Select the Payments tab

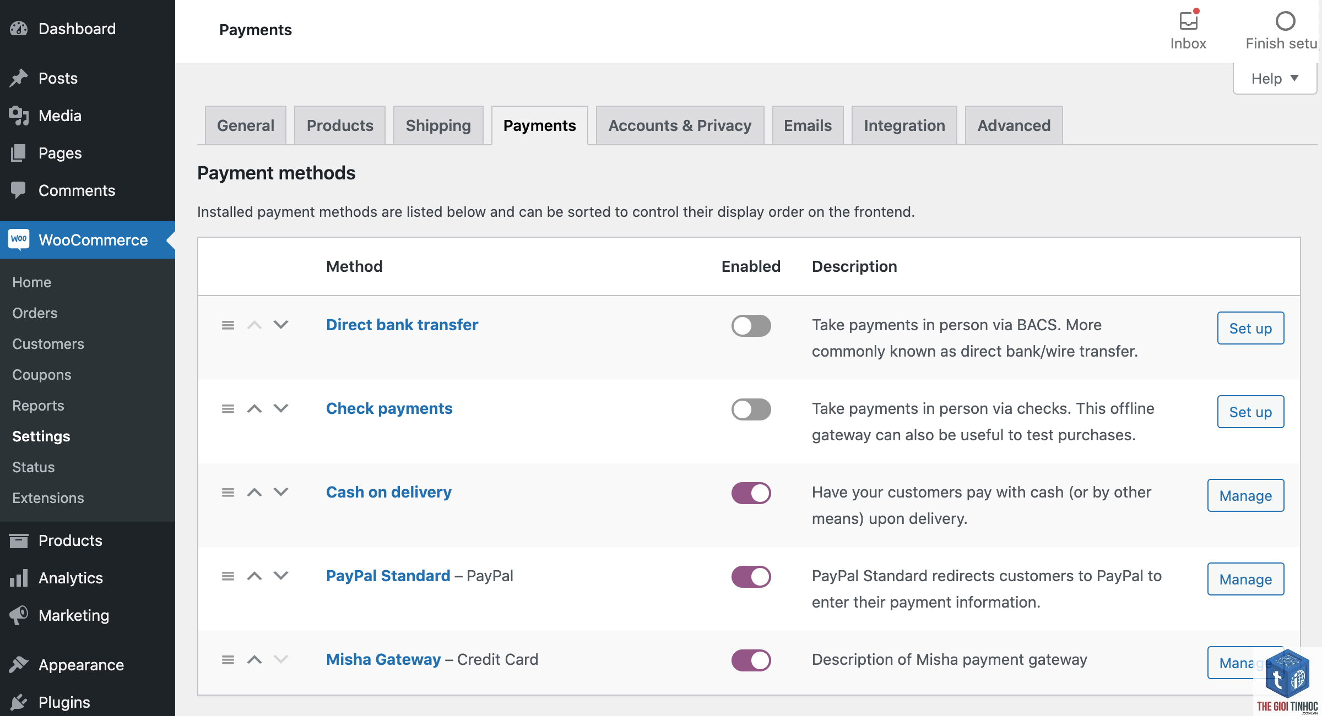point(540,125)
